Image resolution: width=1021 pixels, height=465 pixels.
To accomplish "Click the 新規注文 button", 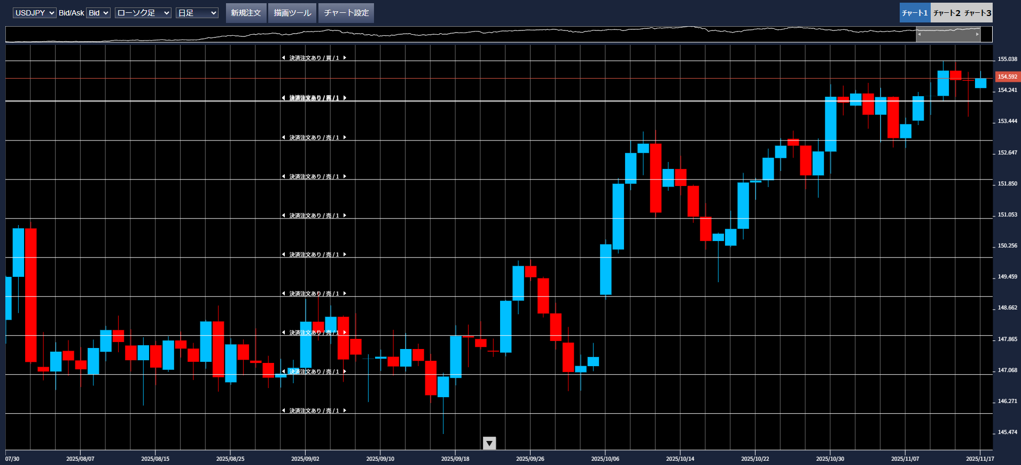I will [x=246, y=13].
